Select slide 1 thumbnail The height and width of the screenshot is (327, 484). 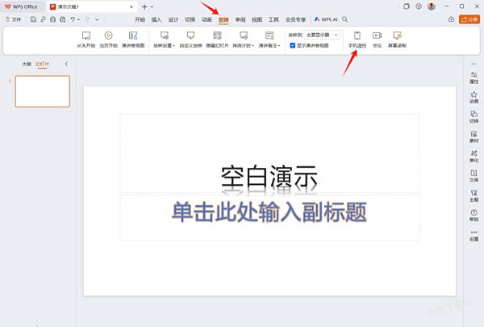pyautogui.click(x=43, y=91)
